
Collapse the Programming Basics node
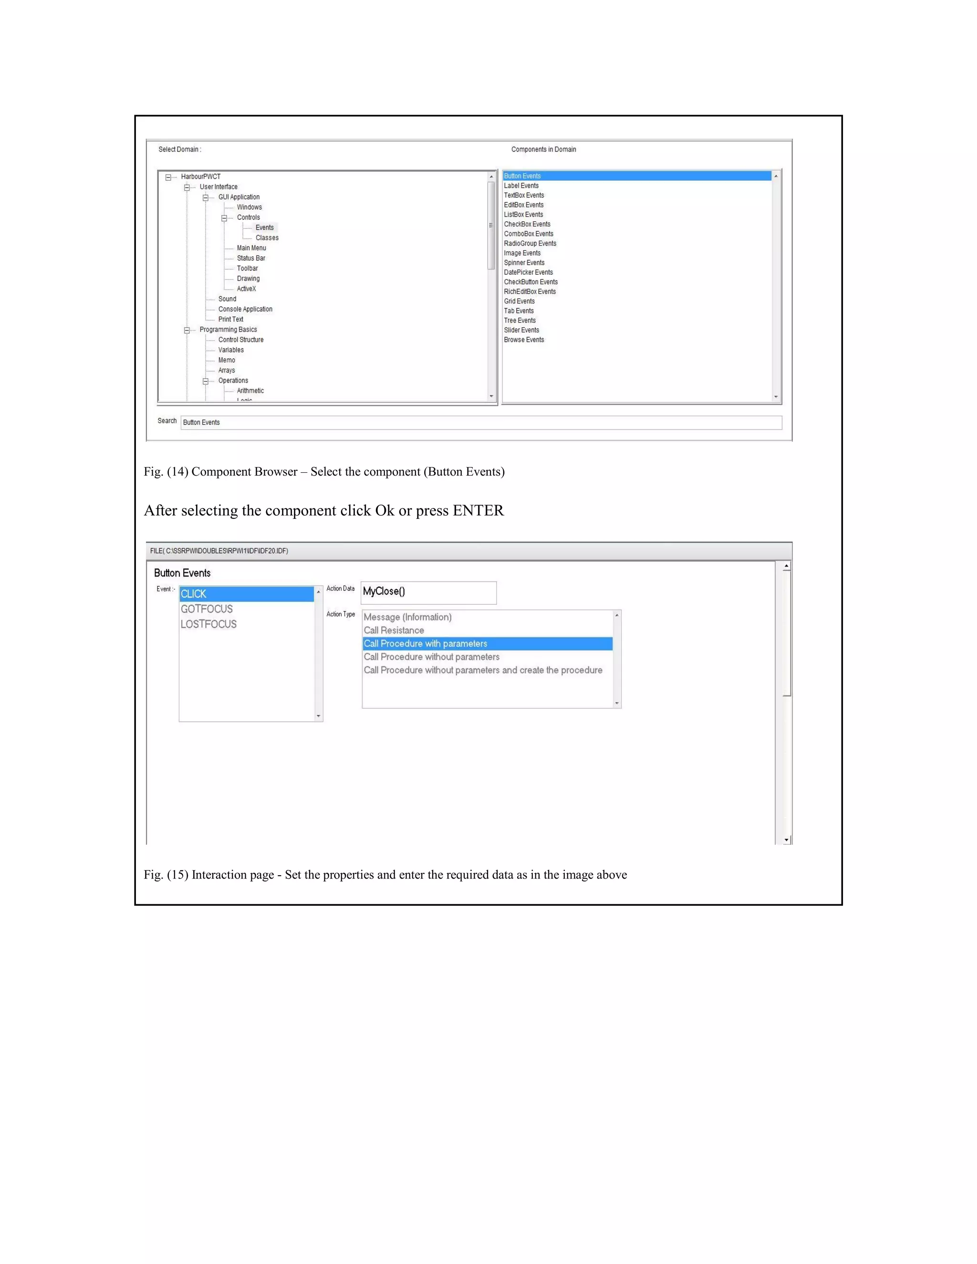pos(187,331)
